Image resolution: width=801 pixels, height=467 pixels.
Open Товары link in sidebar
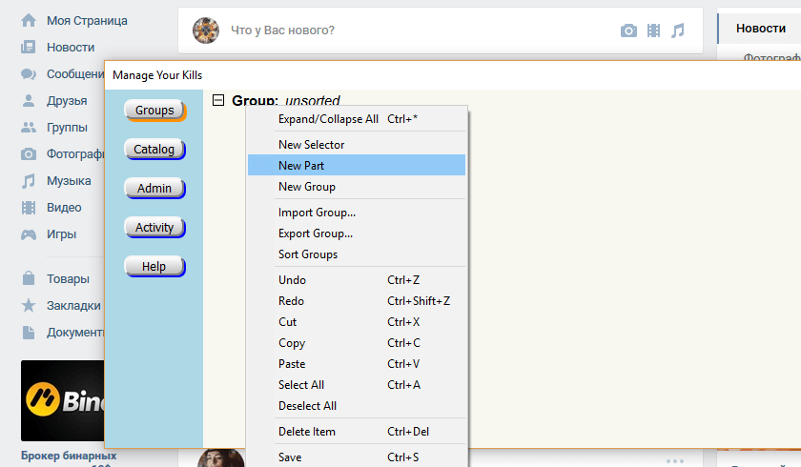68,278
